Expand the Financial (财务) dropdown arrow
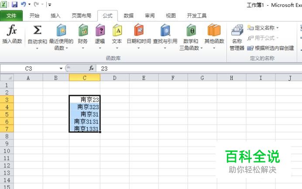302x189 pixels. click(83, 48)
